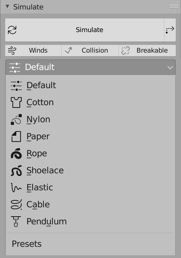
Task: Toggle the Winds option
Action: click(33, 51)
